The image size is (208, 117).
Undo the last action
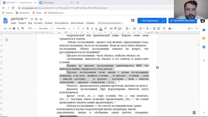[5, 29]
